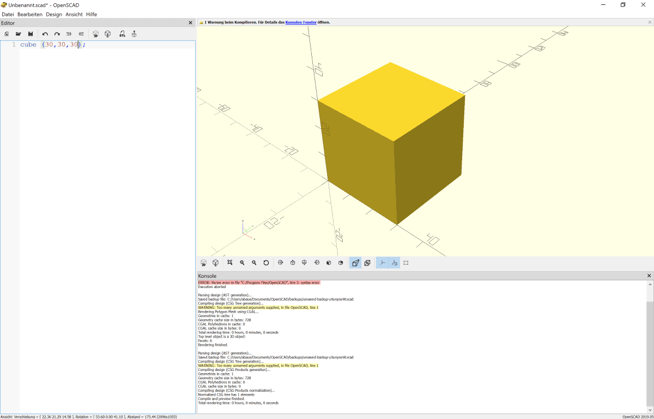Open a file using the editor toolbar
The height and width of the screenshot is (419, 654).
click(x=19, y=34)
